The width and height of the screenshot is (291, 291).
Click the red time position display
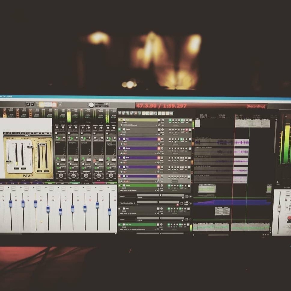coord(161,106)
